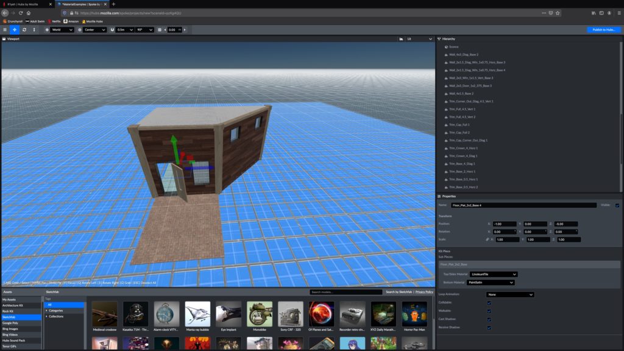Screen dimensions: 624x351
Task: Decrease grid height with left arrow
Action: pos(165,30)
